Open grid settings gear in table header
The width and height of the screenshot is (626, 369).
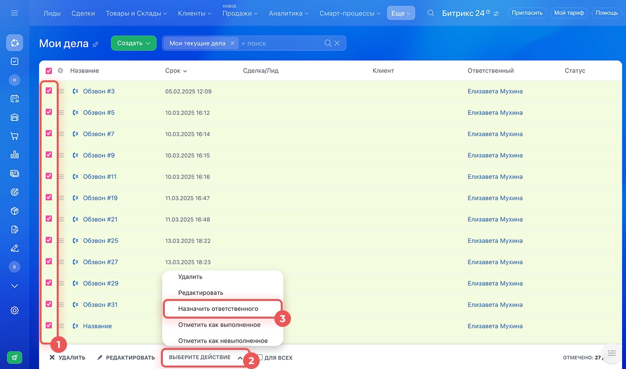pyautogui.click(x=61, y=70)
